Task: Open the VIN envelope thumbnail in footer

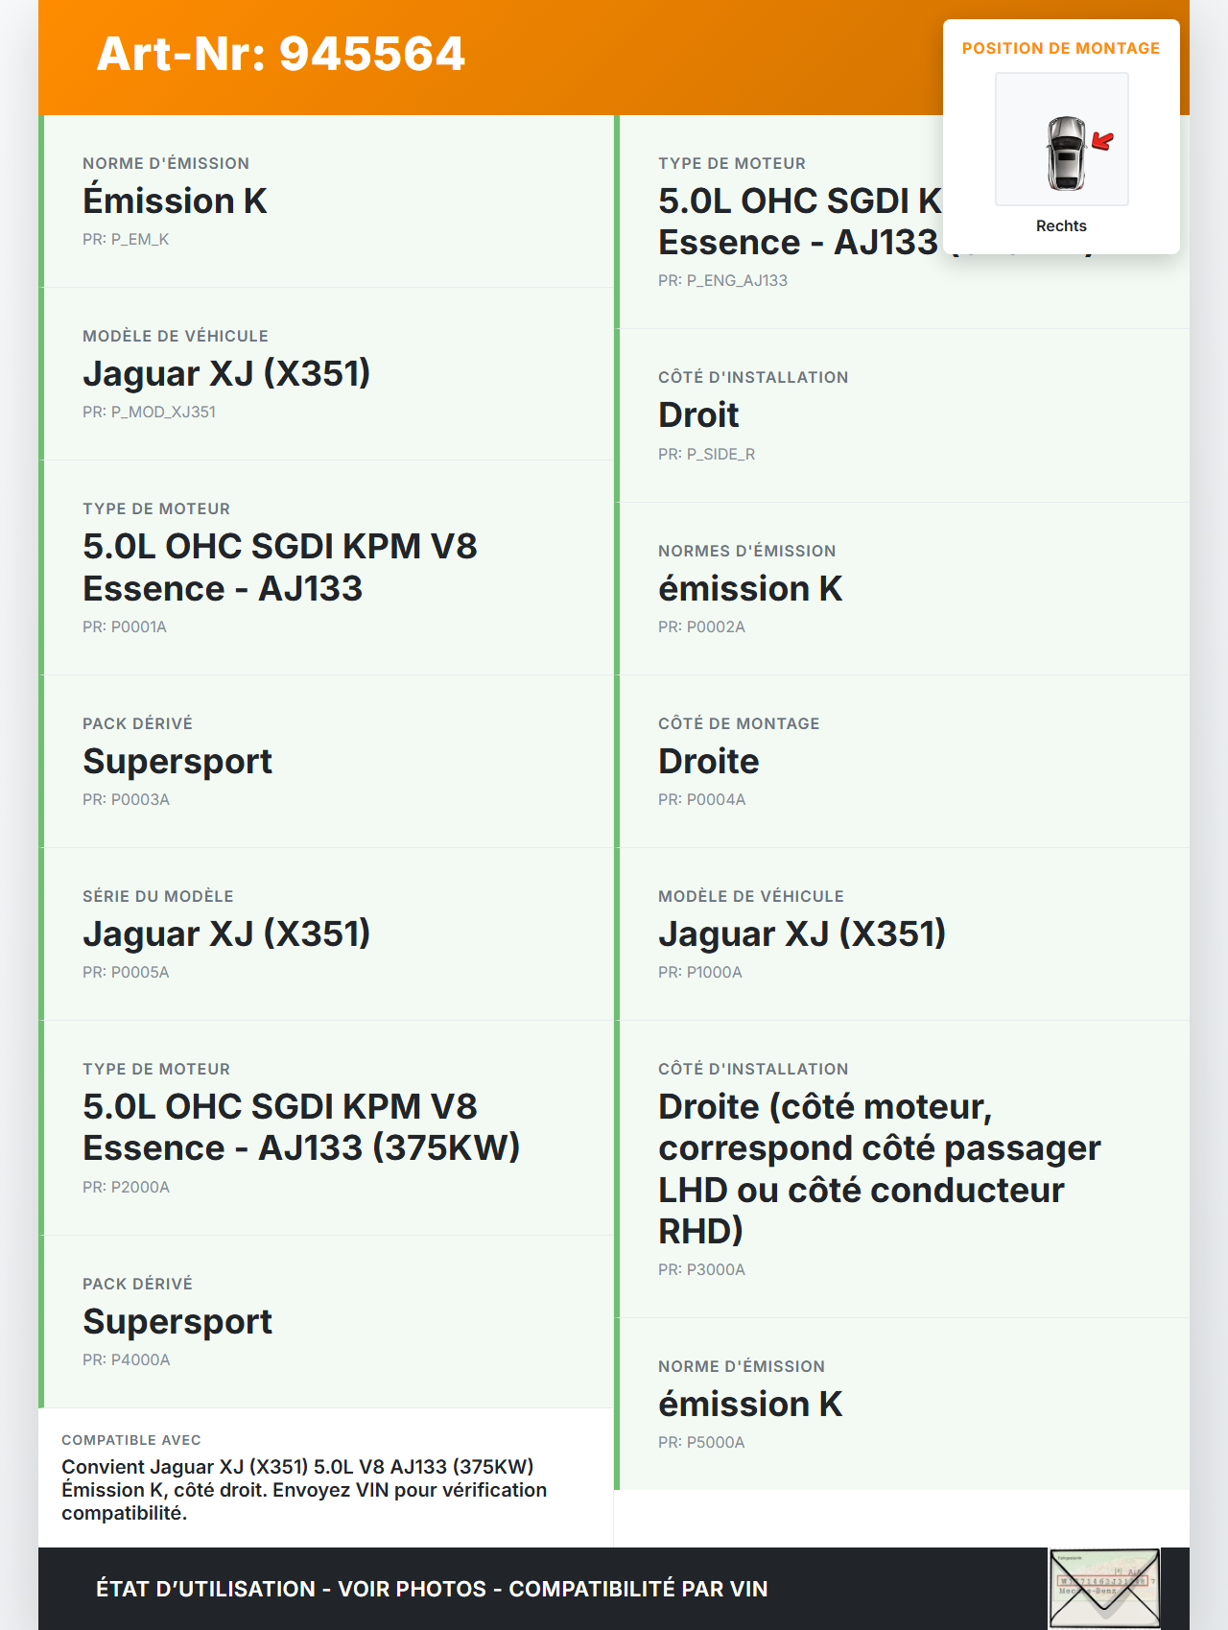Action: [x=1104, y=1588]
